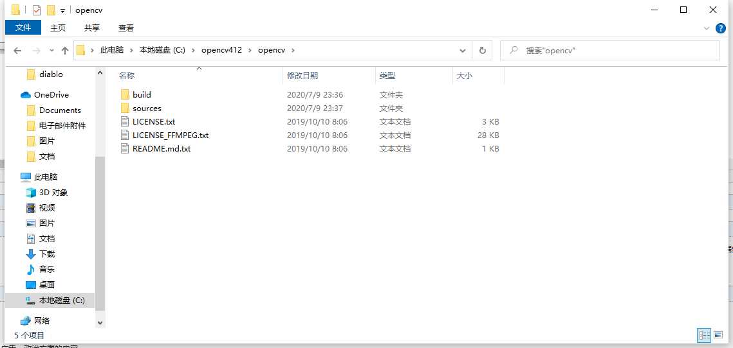
Task: Open 桌面 in the sidebar
Action: [x=47, y=284]
